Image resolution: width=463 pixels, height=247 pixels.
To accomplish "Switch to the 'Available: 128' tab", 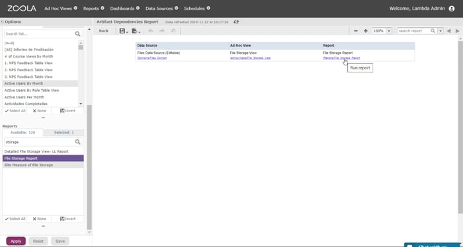I will pos(22,133).
